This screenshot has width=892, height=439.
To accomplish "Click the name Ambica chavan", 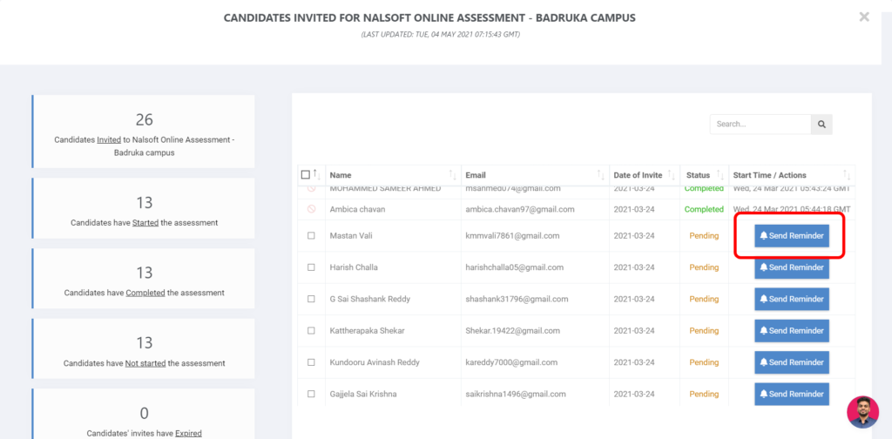I will (357, 209).
